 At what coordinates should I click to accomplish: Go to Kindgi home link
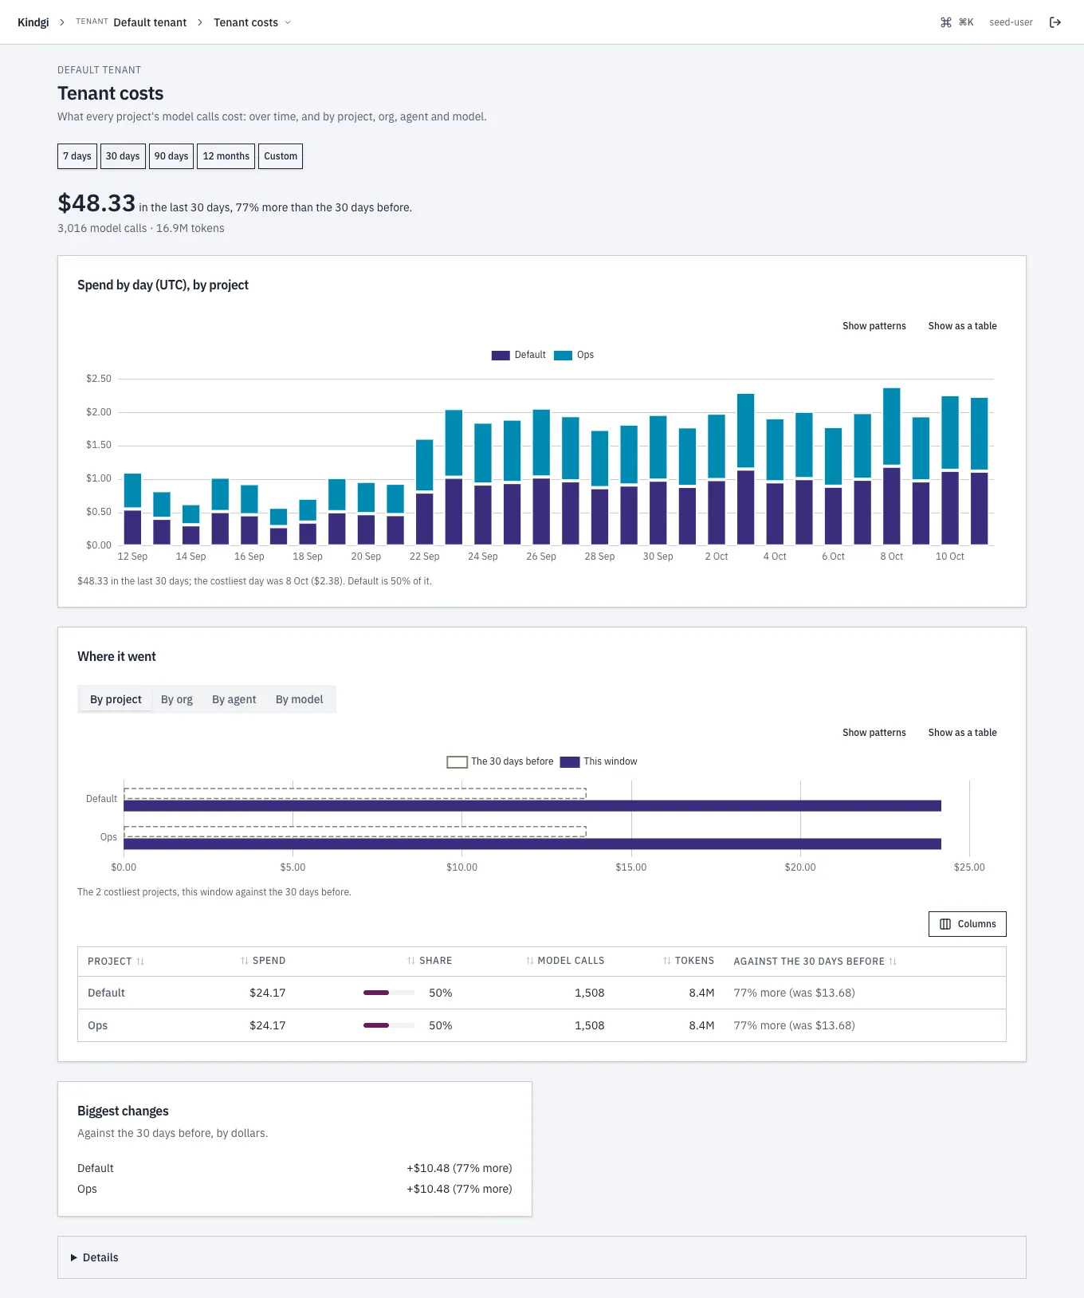coord(33,22)
